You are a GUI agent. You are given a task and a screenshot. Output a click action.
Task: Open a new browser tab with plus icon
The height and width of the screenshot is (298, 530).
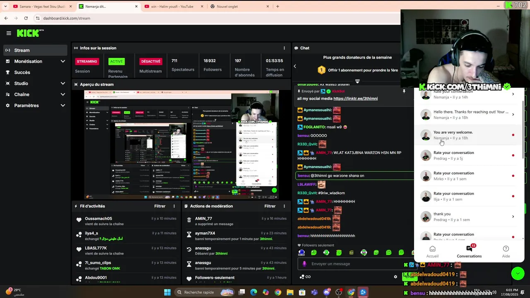pyautogui.click(x=277, y=6)
